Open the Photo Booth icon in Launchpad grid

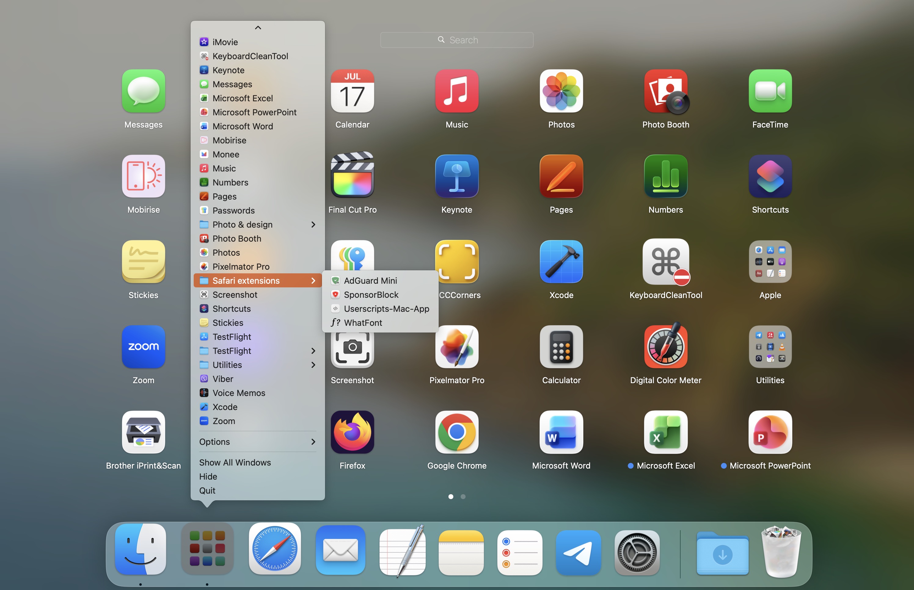coord(666,91)
